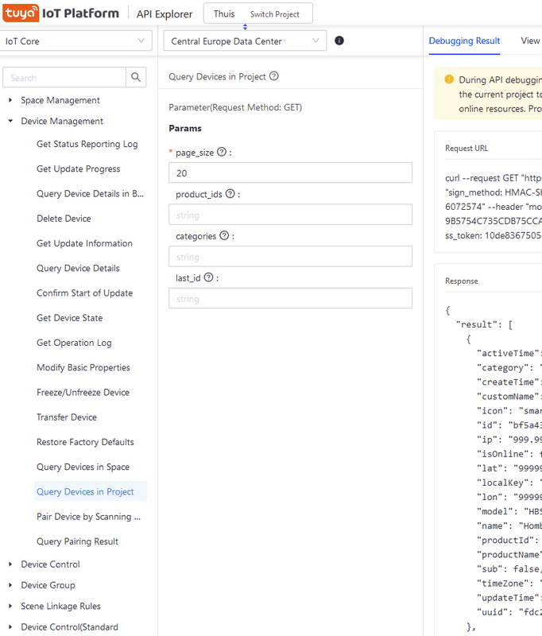Click the page_size help icon
Image resolution: width=542 pixels, height=636 pixels.
pyautogui.click(x=222, y=152)
